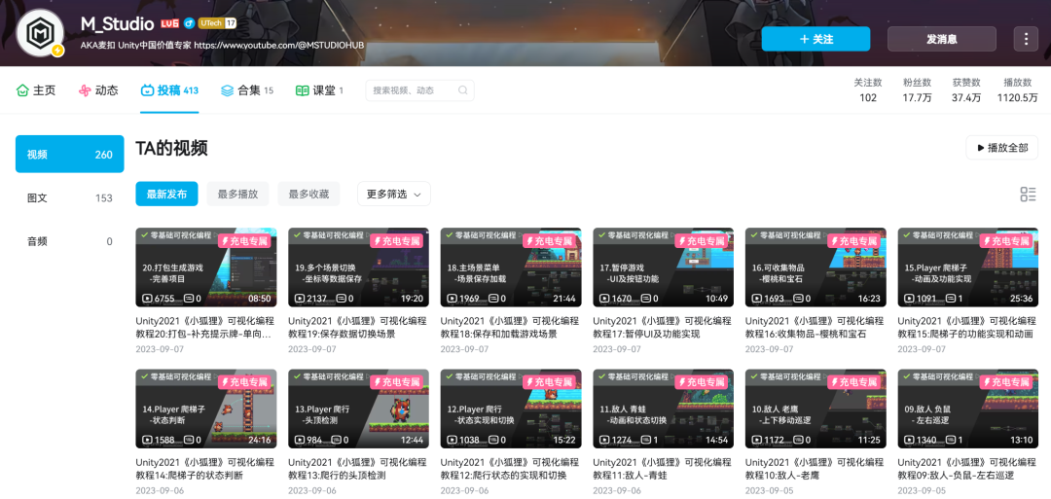Viewport: 1051px width, 499px height.
Task: Select the 最新发布 sort filter
Action: 166,194
